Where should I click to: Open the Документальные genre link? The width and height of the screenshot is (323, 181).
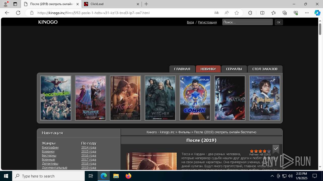tap(55, 168)
